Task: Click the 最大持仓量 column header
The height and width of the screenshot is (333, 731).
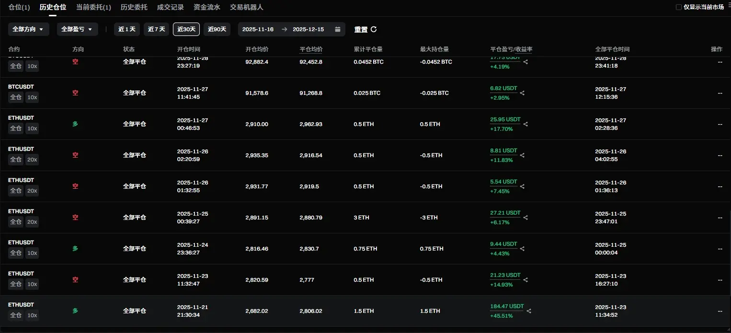Action: tap(434, 49)
